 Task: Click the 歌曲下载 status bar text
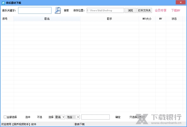(x=80, y=124)
